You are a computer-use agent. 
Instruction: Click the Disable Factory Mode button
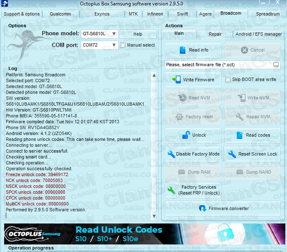[x=193, y=154]
